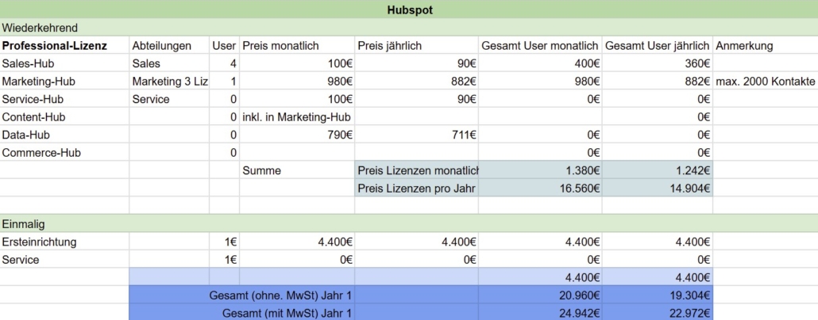Select the max. 2000 Kontakte note cell
Image resolution: width=818 pixels, height=320 pixels.
click(x=765, y=82)
